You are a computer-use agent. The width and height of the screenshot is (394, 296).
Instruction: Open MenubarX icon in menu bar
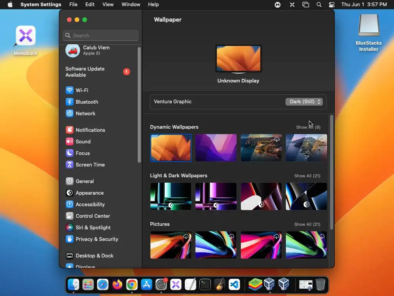coord(292,5)
